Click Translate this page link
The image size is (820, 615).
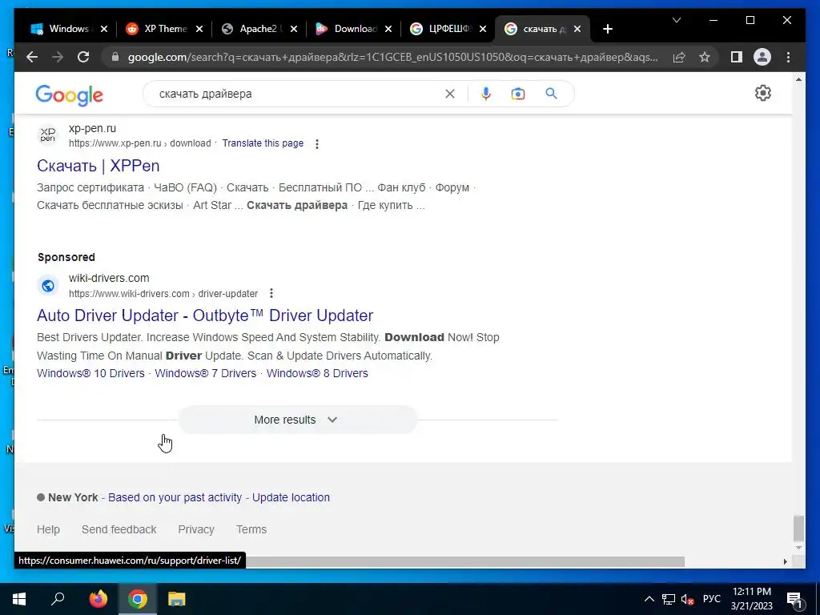coord(263,143)
